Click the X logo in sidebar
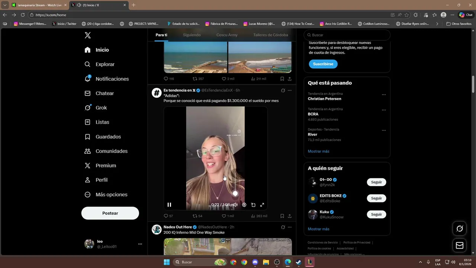The height and width of the screenshot is (268, 476). tap(88, 35)
